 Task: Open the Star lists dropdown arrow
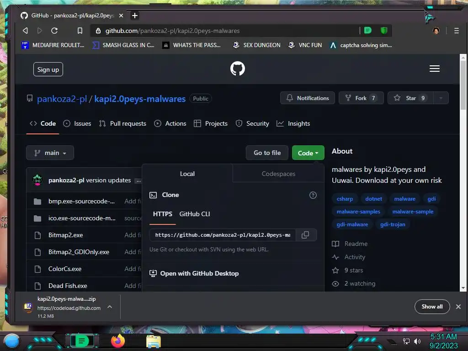[x=441, y=98]
